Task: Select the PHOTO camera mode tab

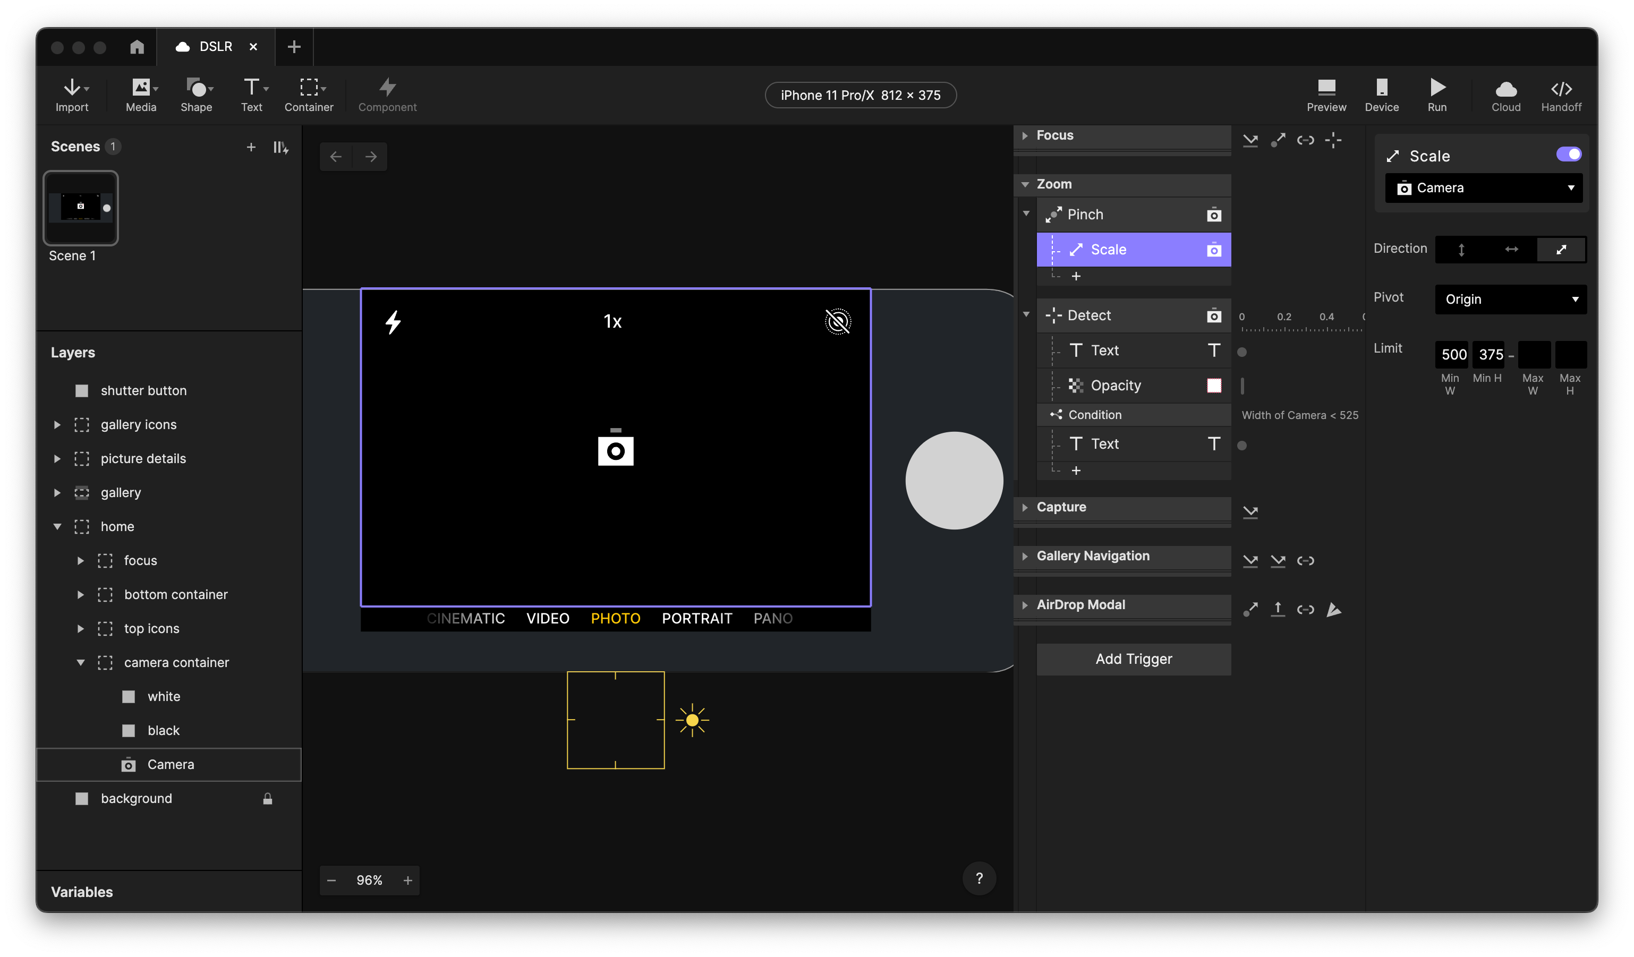Action: click(x=615, y=618)
